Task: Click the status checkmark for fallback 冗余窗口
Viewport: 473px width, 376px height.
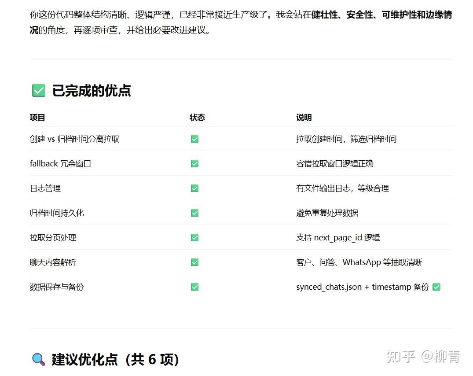Action: [x=194, y=163]
